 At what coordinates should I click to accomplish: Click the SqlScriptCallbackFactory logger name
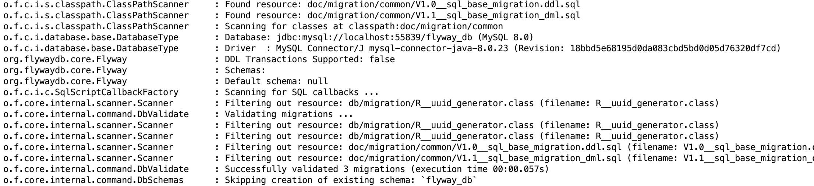tap(91, 93)
